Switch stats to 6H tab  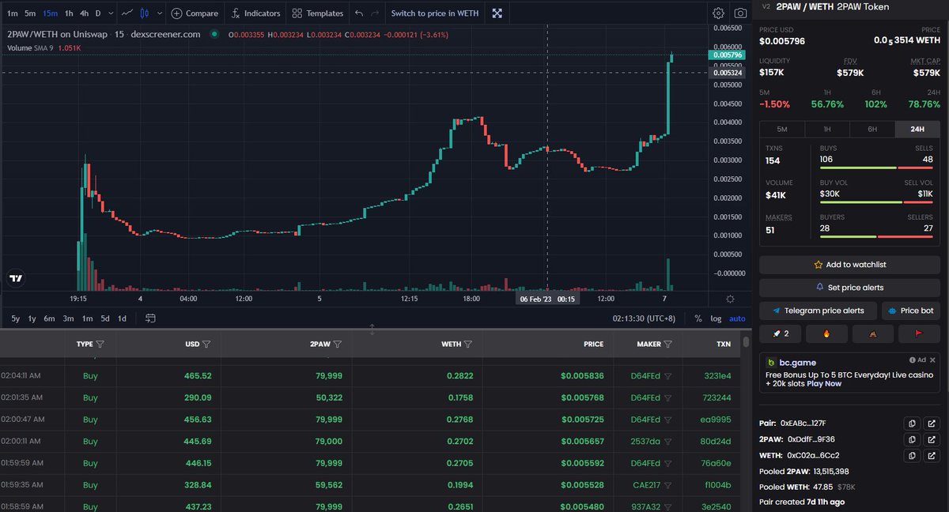872,129
